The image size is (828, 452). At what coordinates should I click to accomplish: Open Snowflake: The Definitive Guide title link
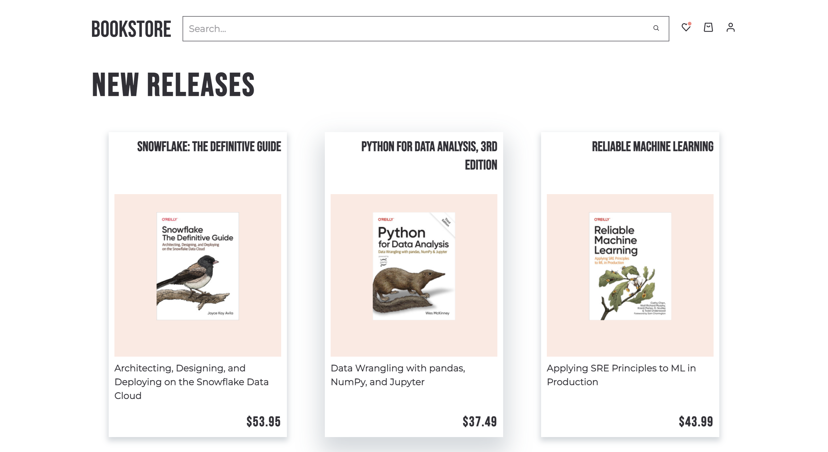(209, 147)
